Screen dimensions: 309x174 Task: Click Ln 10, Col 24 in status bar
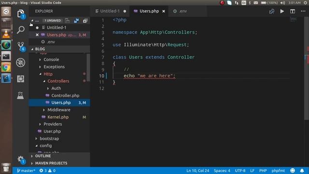point(197,171)
